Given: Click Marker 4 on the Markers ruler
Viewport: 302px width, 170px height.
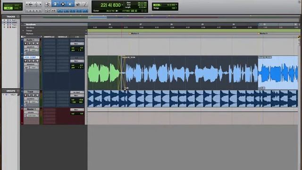Looking at the screenshot, I should click(x=134, y=34).
